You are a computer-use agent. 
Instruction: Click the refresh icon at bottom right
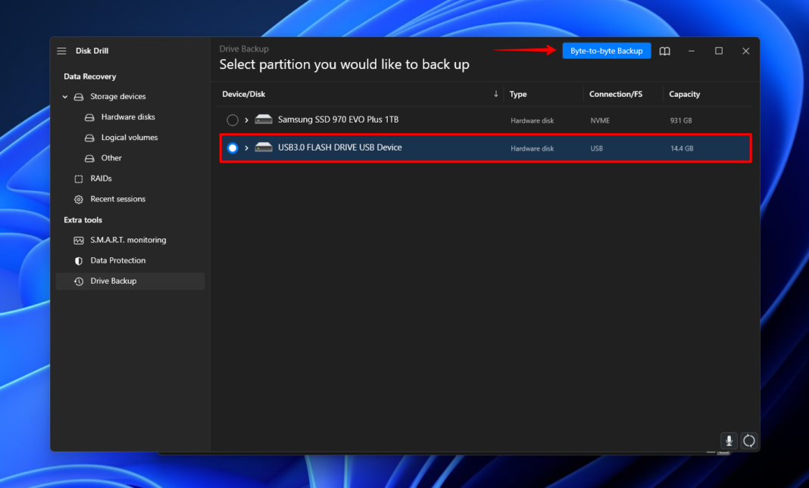748,440
